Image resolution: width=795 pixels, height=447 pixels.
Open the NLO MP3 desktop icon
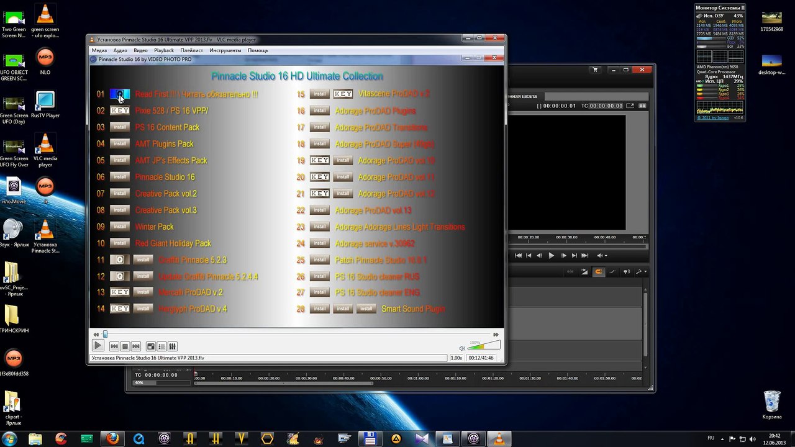pyautogui.click(x=45, y=62)
